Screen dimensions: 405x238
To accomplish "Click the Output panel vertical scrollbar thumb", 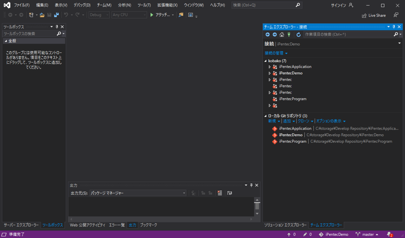I will (257, 206).
